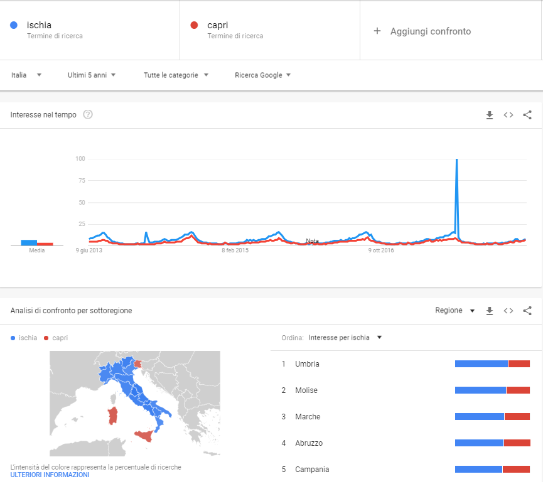543x484 pixels.
Task: Share the sottoregione comparison panel
Action: click(527, 311)
